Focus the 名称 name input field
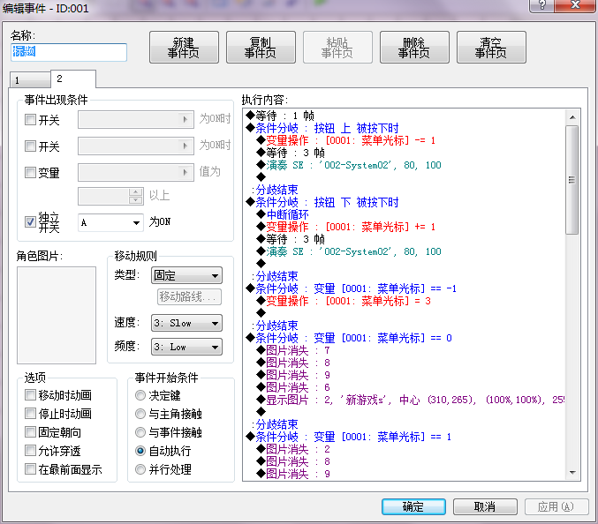 [x=69, y=52]
